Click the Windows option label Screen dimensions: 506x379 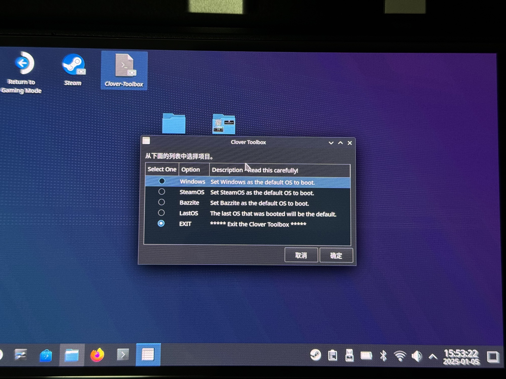click(193, 181)
